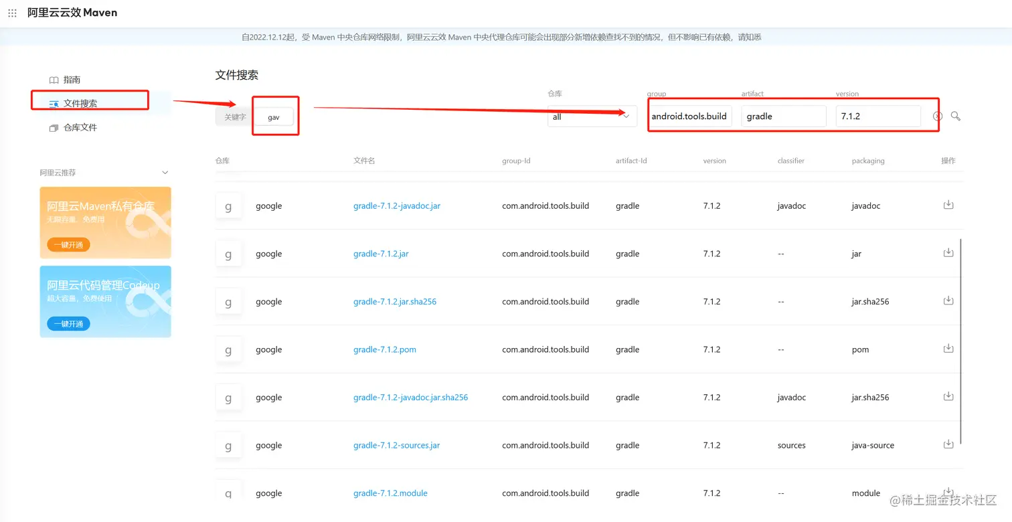Viewport: 1012px width, 522px height.
Task: Click the 阿里云云效 Maven header title
Action: point(72,13)
